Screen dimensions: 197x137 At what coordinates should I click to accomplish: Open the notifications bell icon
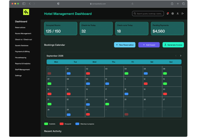click(x=168, y=14)
